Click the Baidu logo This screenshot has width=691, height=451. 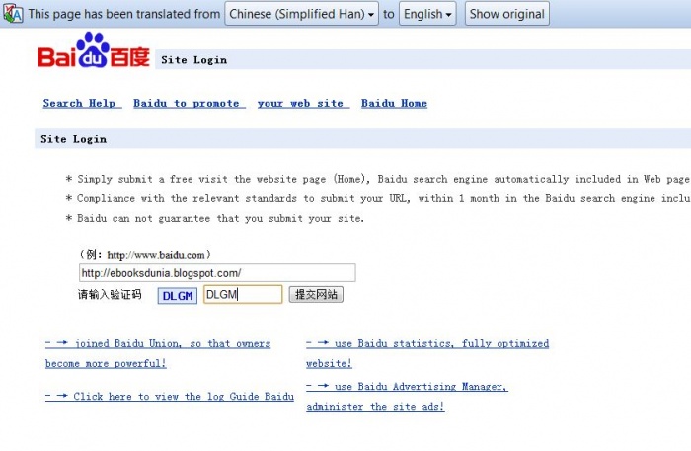coord(94,49)
